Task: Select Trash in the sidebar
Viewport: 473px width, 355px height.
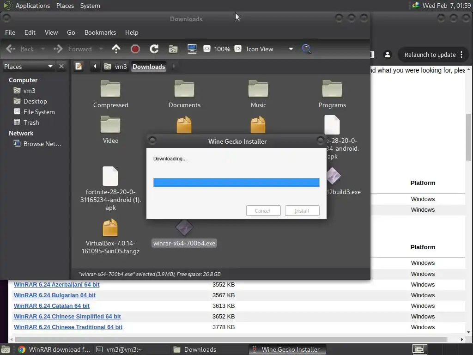Action: (x=26, y=122)
